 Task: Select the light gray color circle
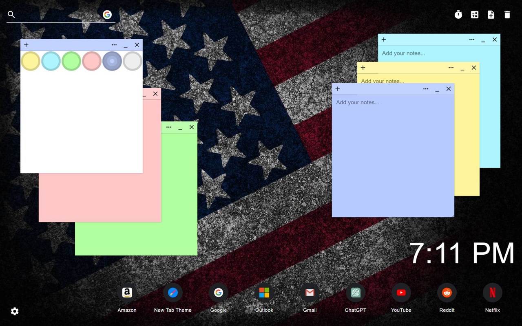[x=133, y=61]
